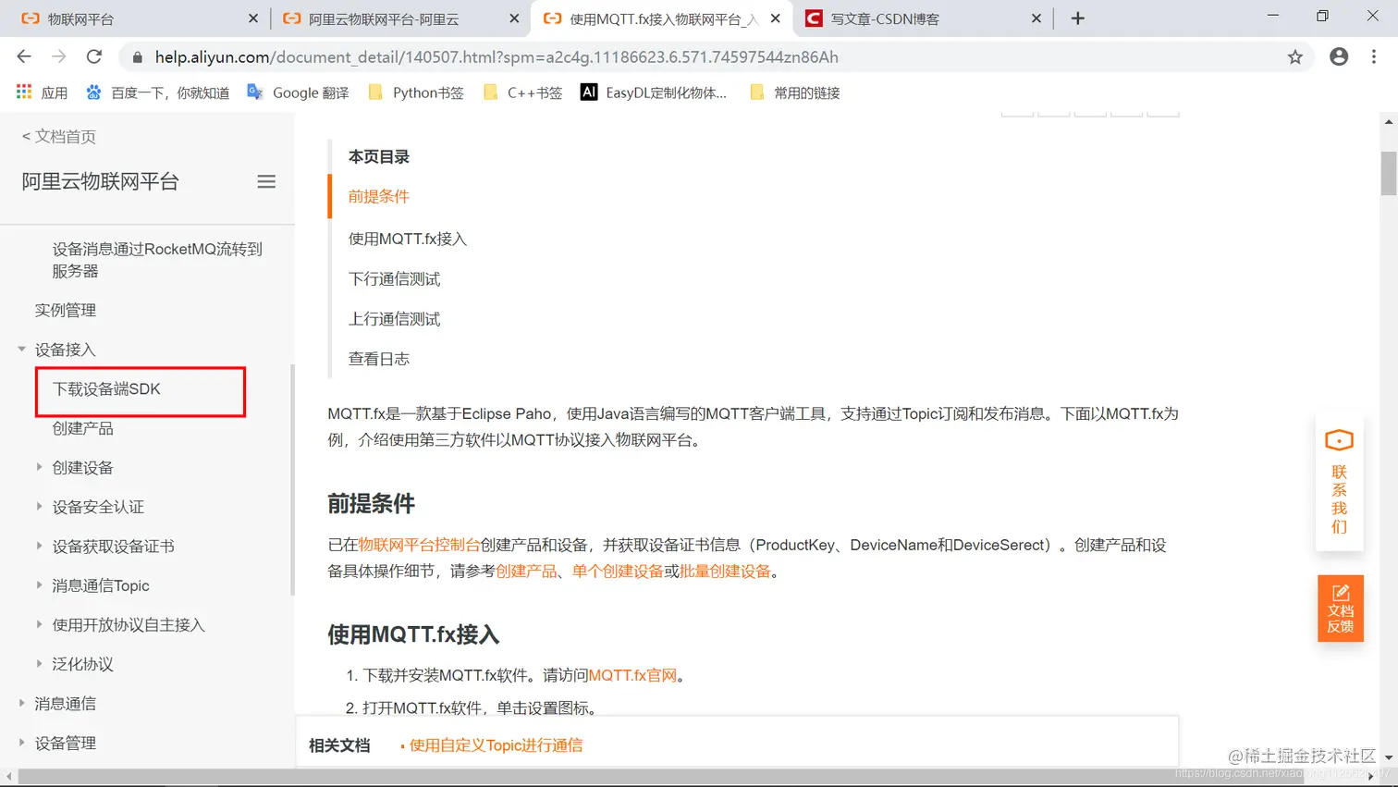Open the 文档反馈 feedback button
Viewport: 1398px width, 787px height.
1341,609
